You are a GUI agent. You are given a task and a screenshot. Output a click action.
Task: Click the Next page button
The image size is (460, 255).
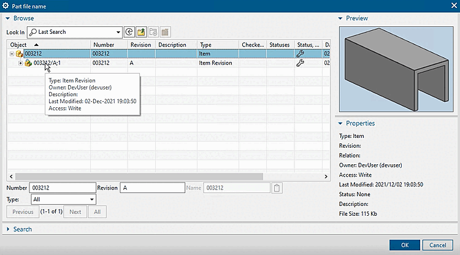[x=75, y=211]
